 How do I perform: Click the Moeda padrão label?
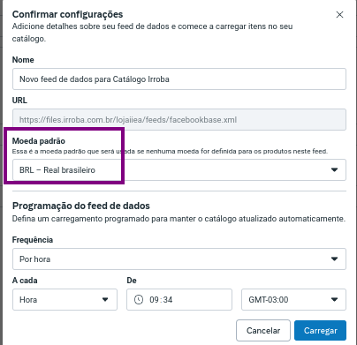pyautogui.click(x=39, y=141)
